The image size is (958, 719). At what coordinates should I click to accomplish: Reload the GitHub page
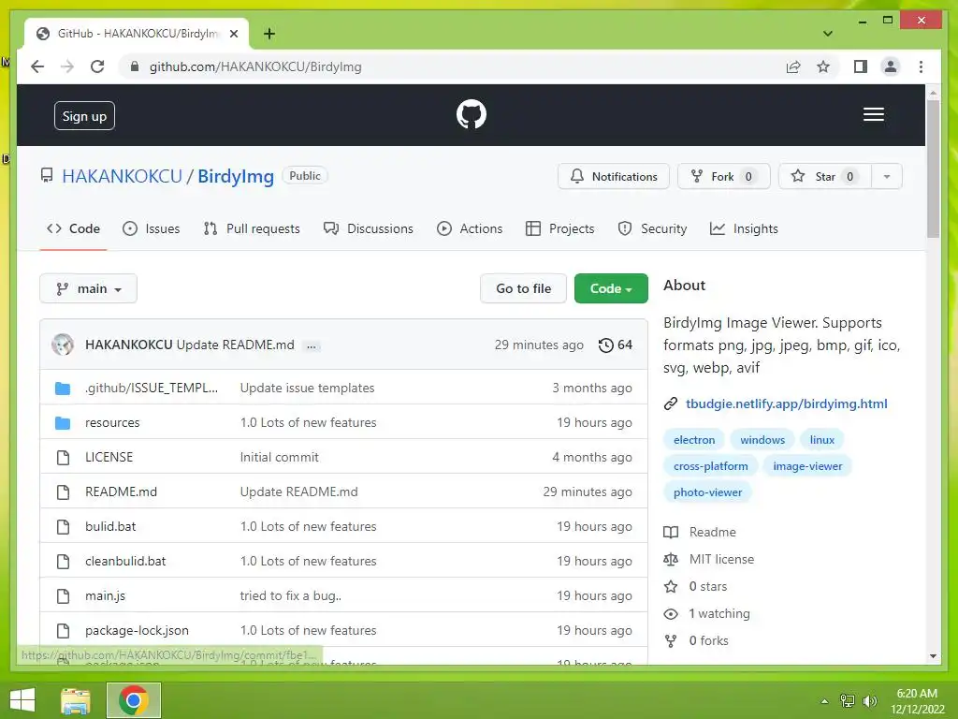[x=97, y=66]
